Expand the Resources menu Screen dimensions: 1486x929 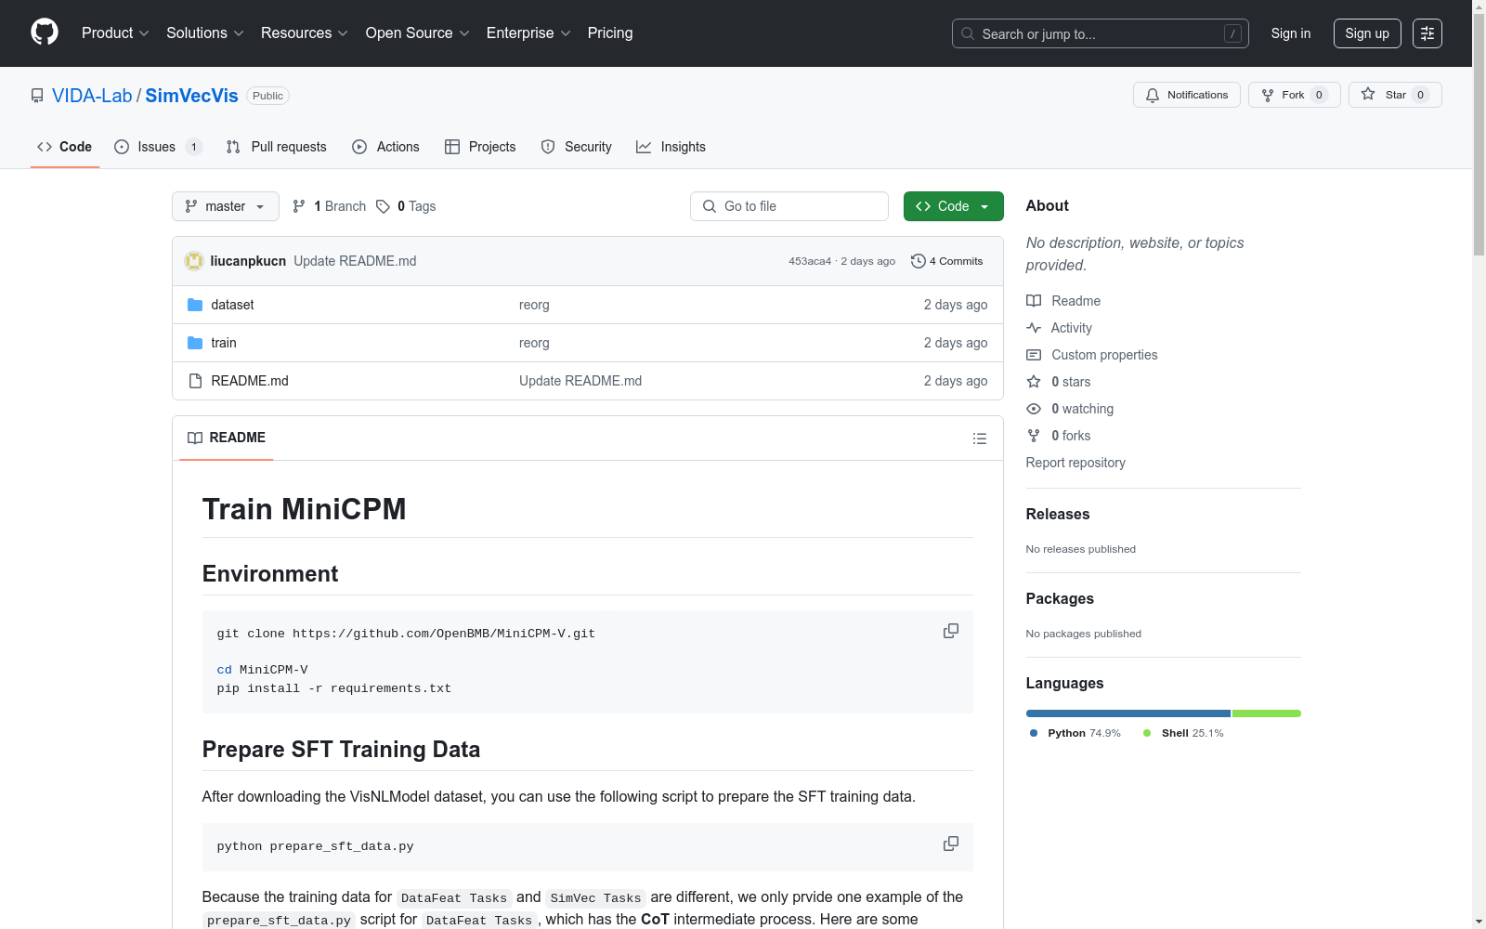tap(305, 33)
